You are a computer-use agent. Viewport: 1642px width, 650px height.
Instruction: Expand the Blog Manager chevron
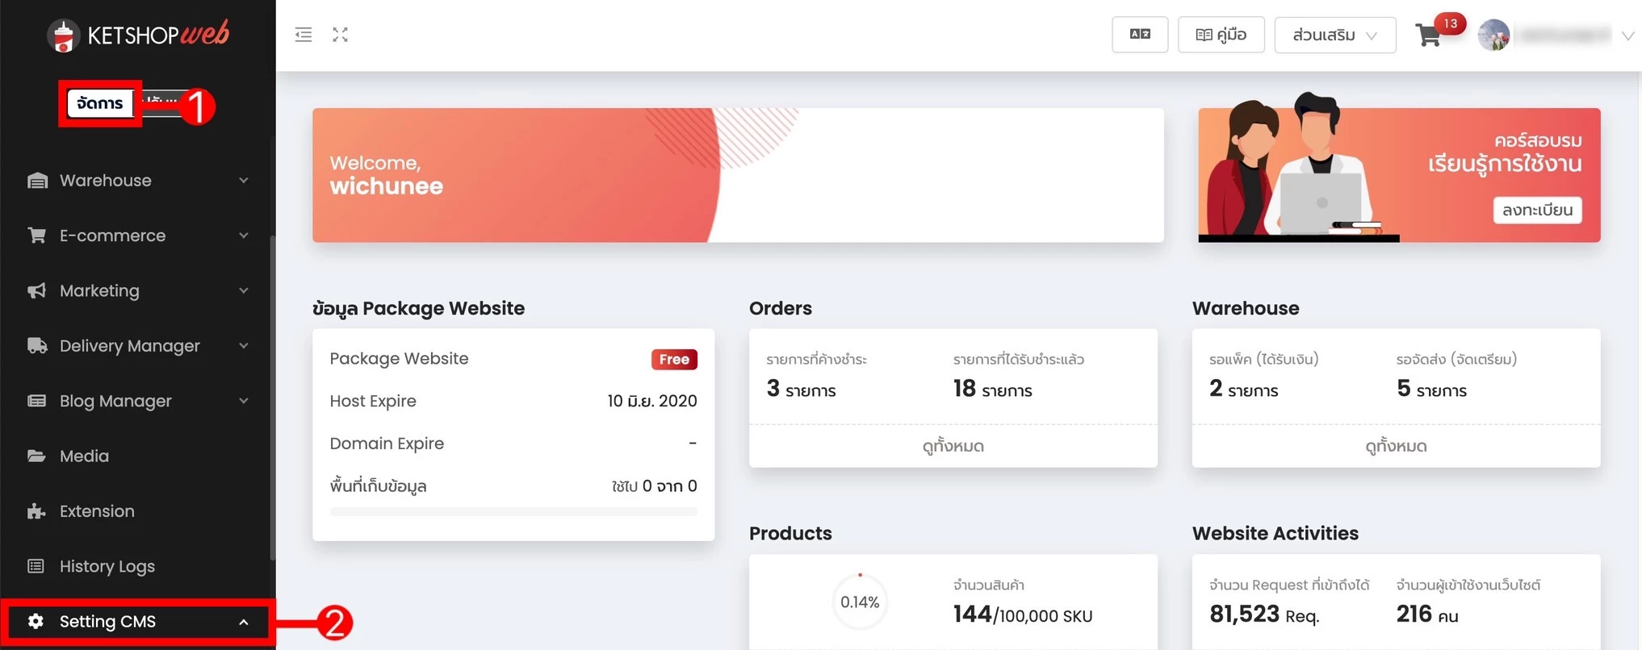(244, 401)
